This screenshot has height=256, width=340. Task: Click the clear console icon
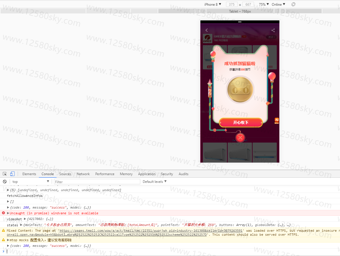pyautogui.click(x=5, y=182)
